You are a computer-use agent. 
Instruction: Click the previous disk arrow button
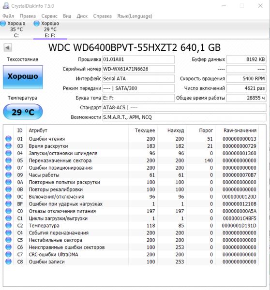point(8,48)
